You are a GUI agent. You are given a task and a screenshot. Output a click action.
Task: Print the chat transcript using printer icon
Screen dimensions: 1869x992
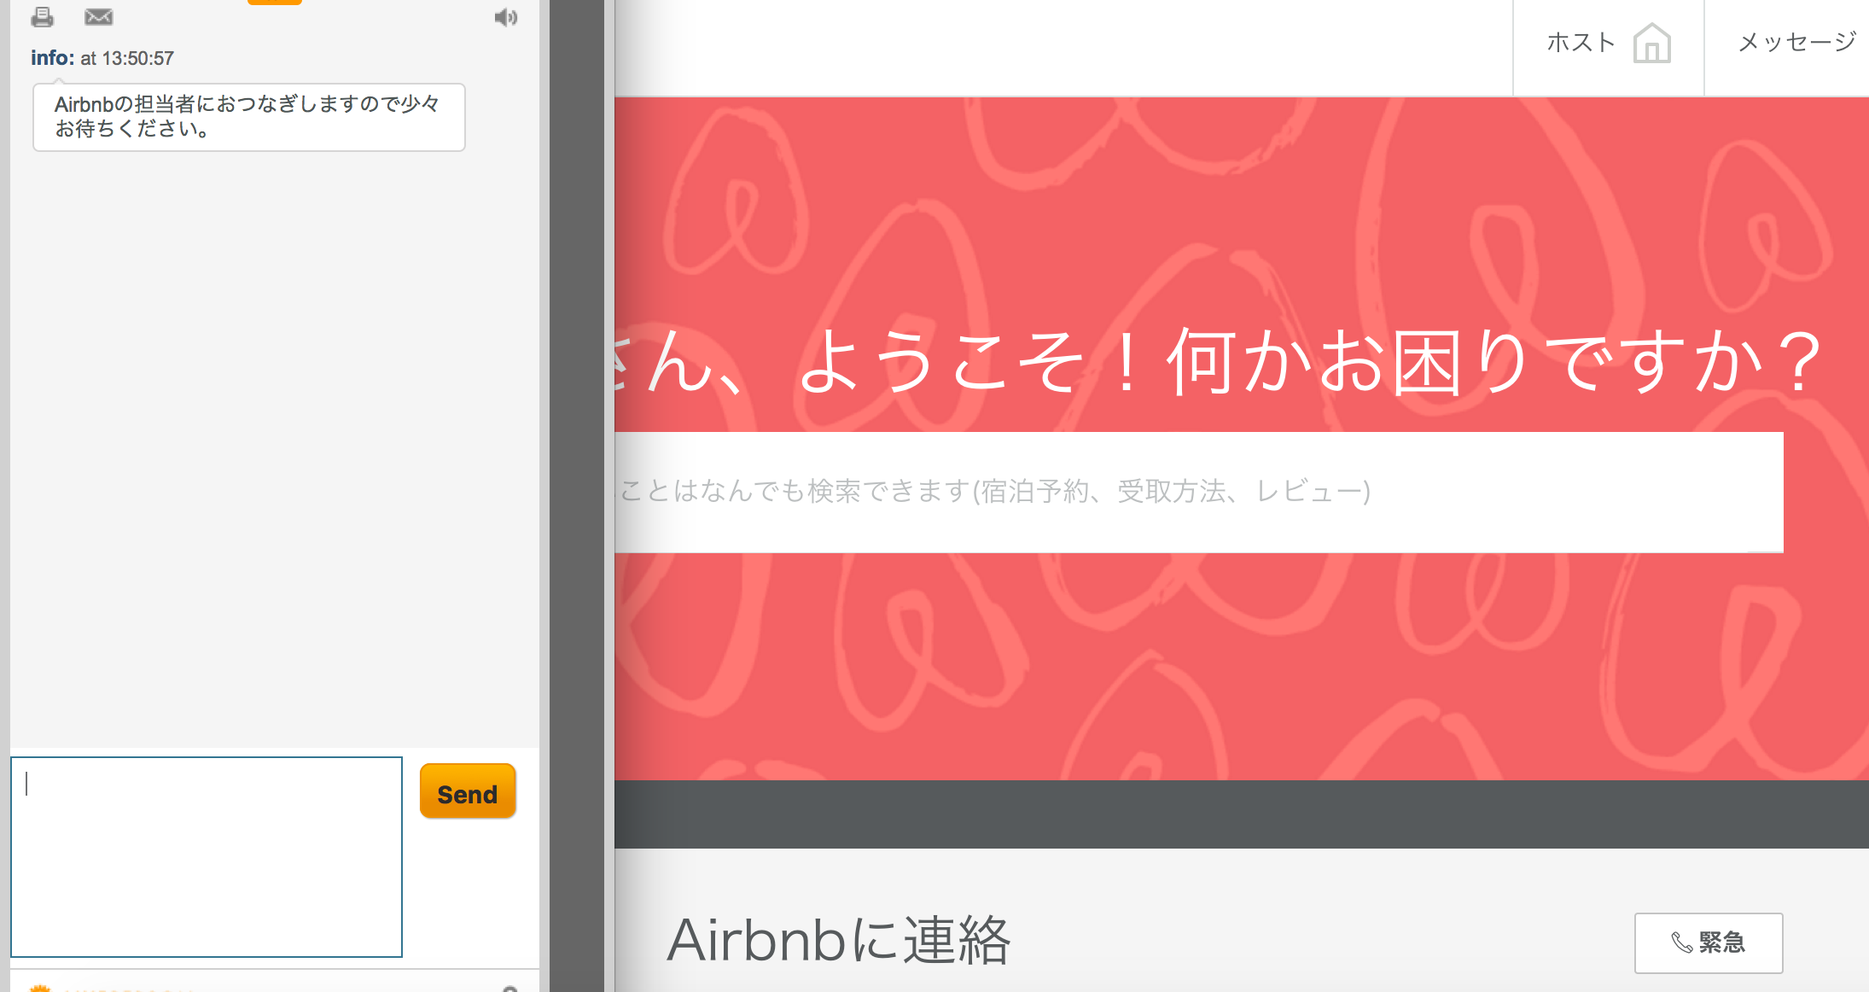tap(42, 17)
